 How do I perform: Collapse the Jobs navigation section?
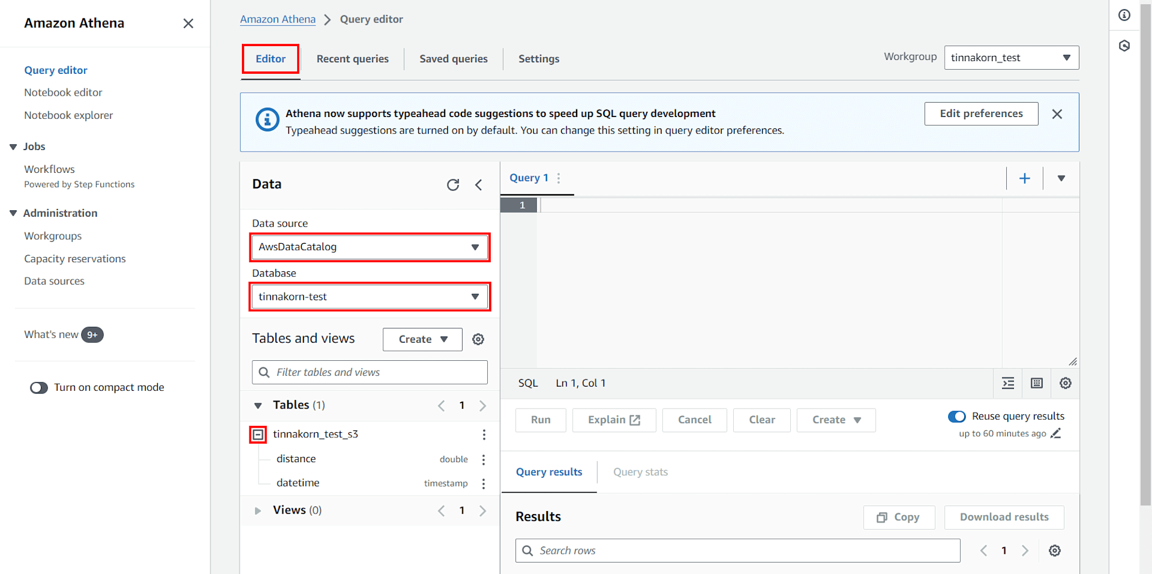pos(13,147)
